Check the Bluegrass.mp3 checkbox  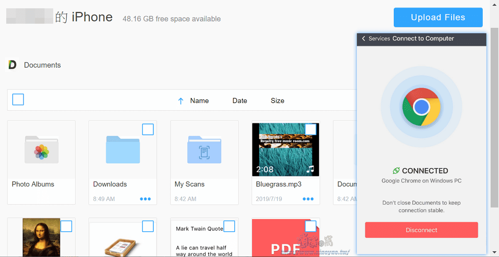[311, 129]
